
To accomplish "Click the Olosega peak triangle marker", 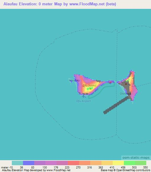I will click(126, 84).
